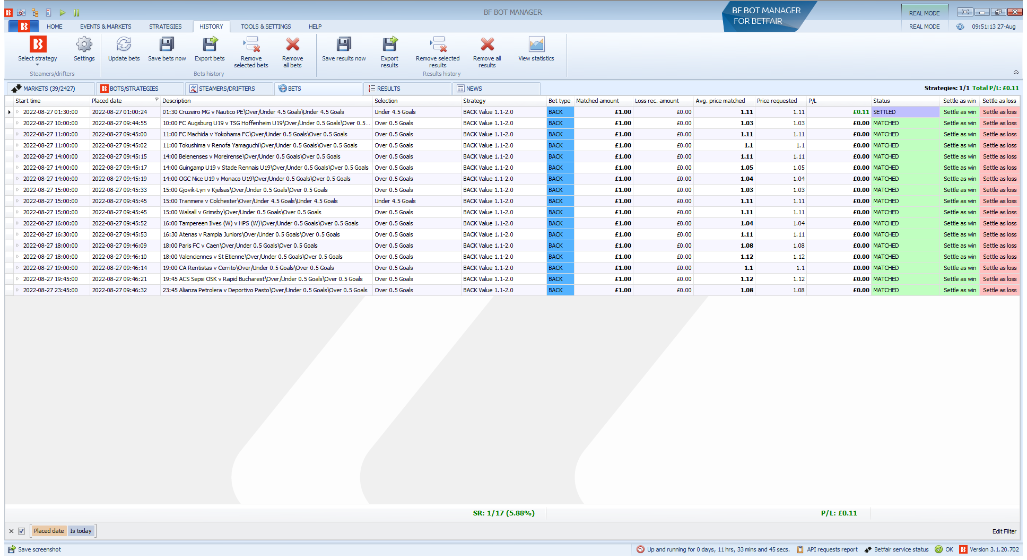Click the Update bets refresh icon
1027x560 pixels.
124,45
